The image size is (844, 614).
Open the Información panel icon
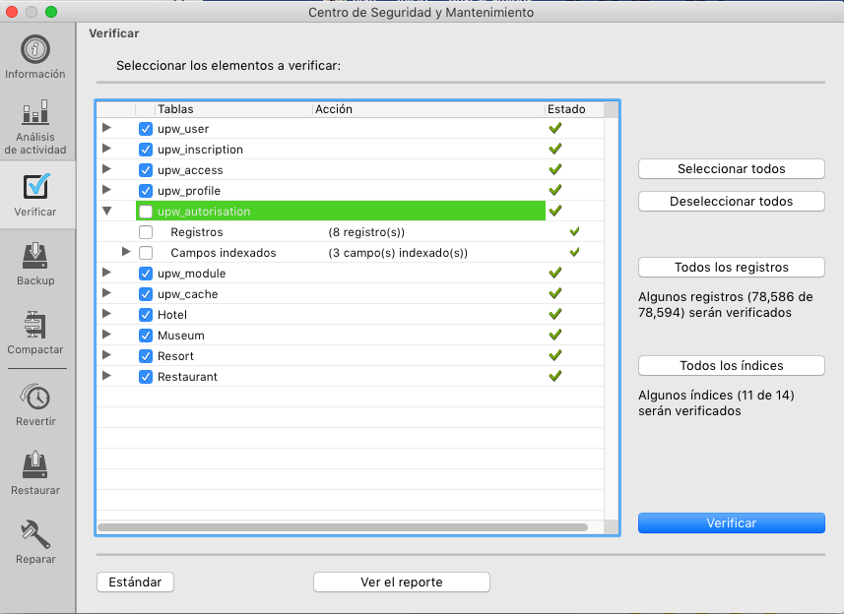pyautogui.click(x=36, y=49)
